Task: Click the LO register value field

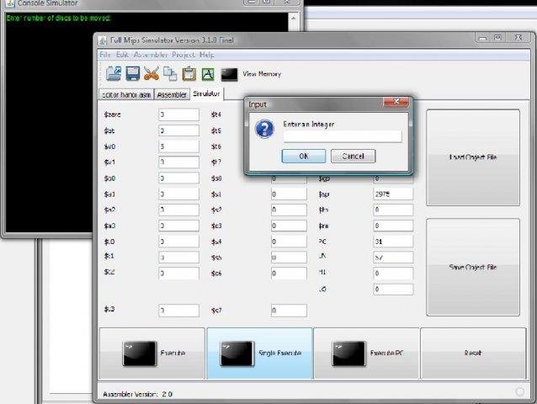Action: pos(393,290)
